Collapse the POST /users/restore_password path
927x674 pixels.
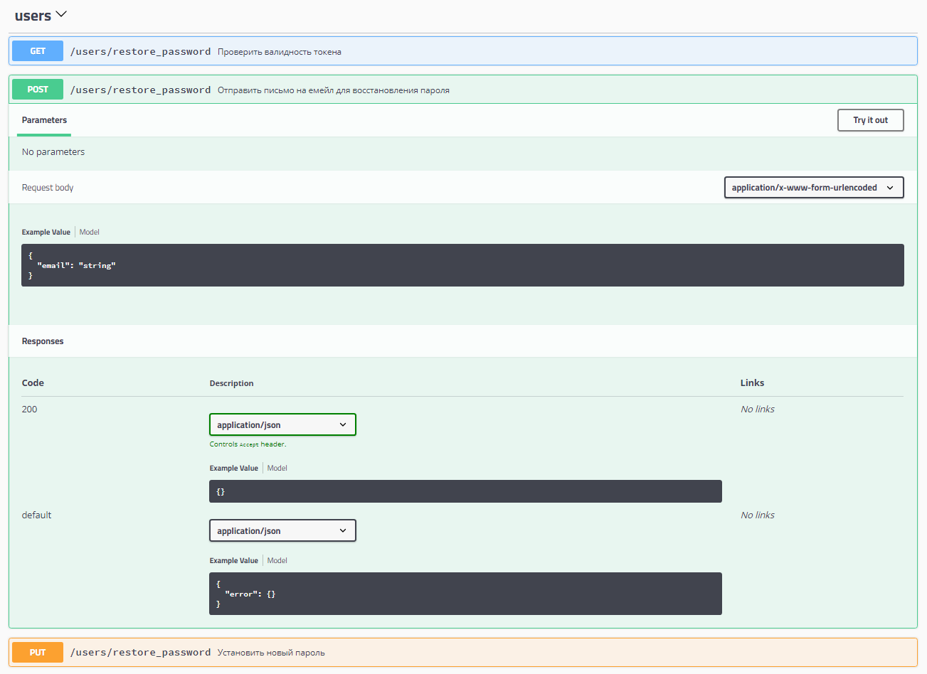140,90
